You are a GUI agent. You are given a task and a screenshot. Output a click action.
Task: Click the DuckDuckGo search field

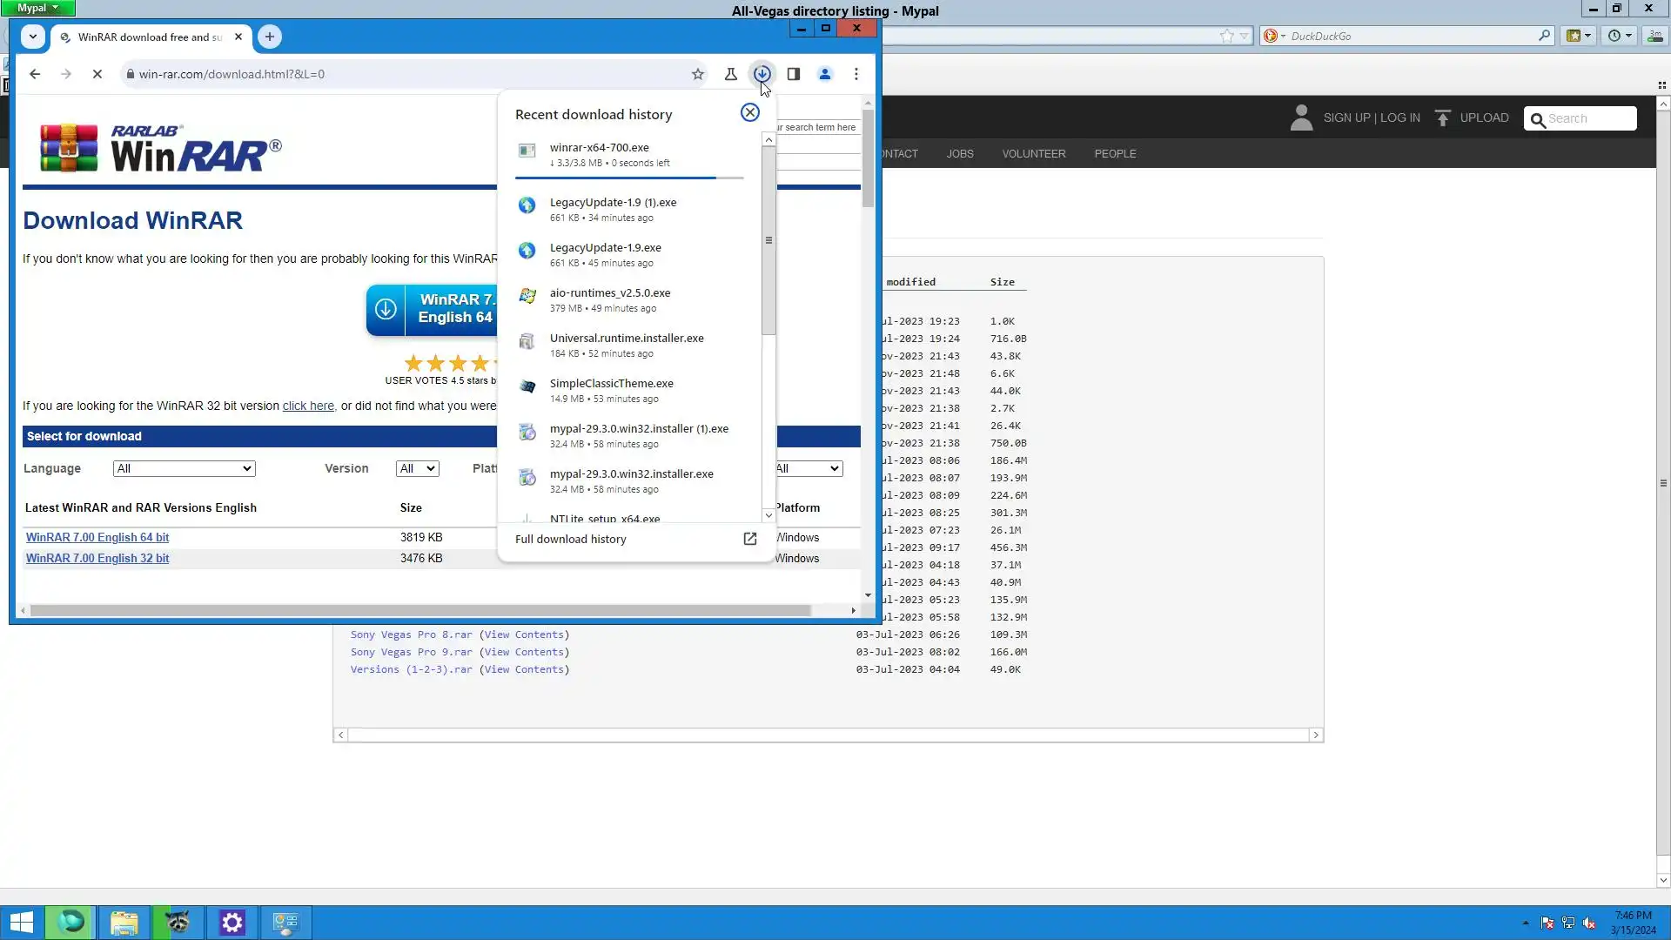(1410, 36)
